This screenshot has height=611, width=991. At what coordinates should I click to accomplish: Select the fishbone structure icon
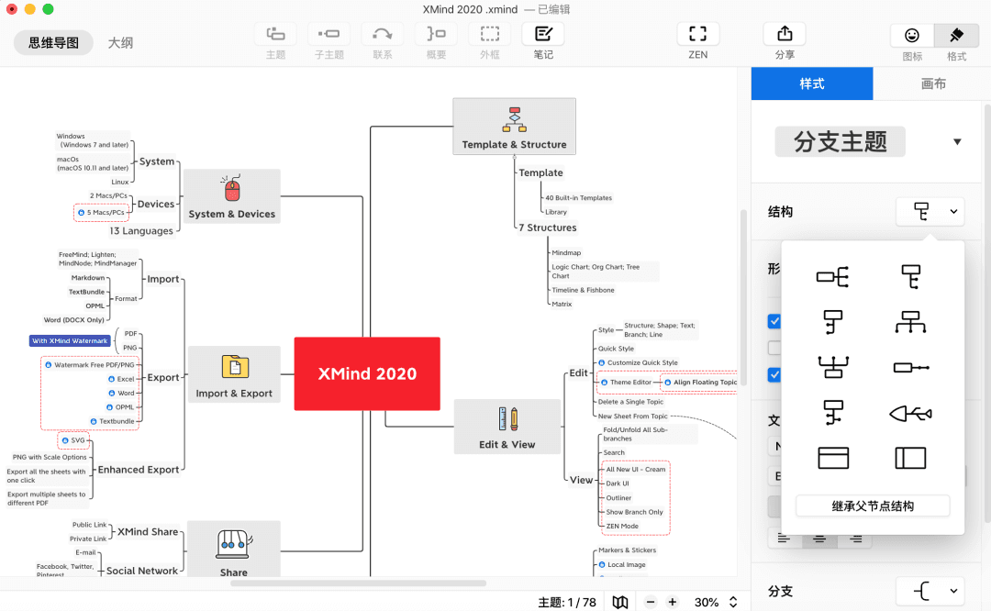(x=911, y=414)
